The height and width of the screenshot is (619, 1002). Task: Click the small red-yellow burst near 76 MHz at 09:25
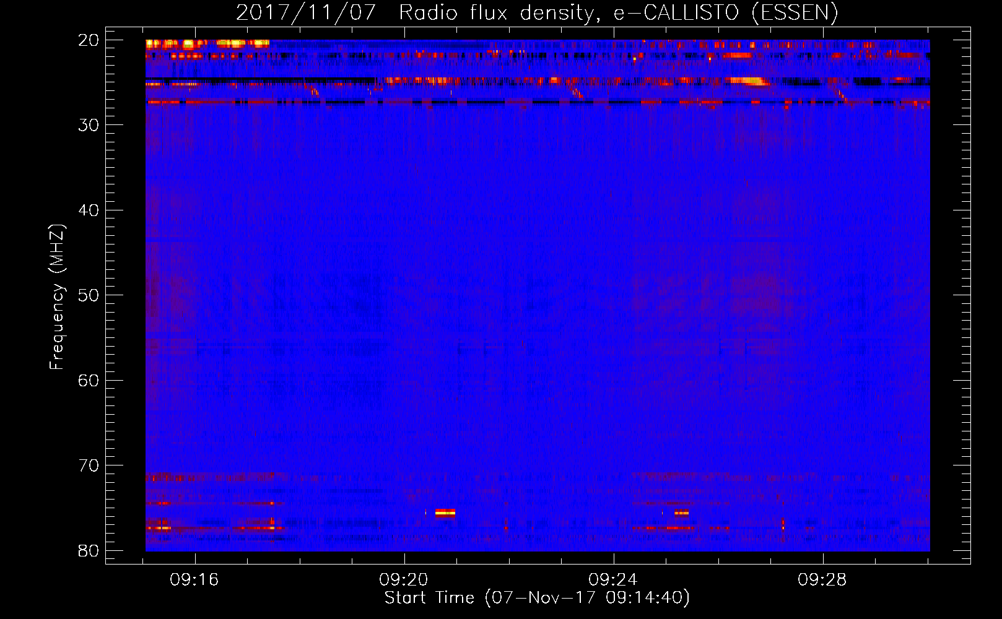(681, 513)
